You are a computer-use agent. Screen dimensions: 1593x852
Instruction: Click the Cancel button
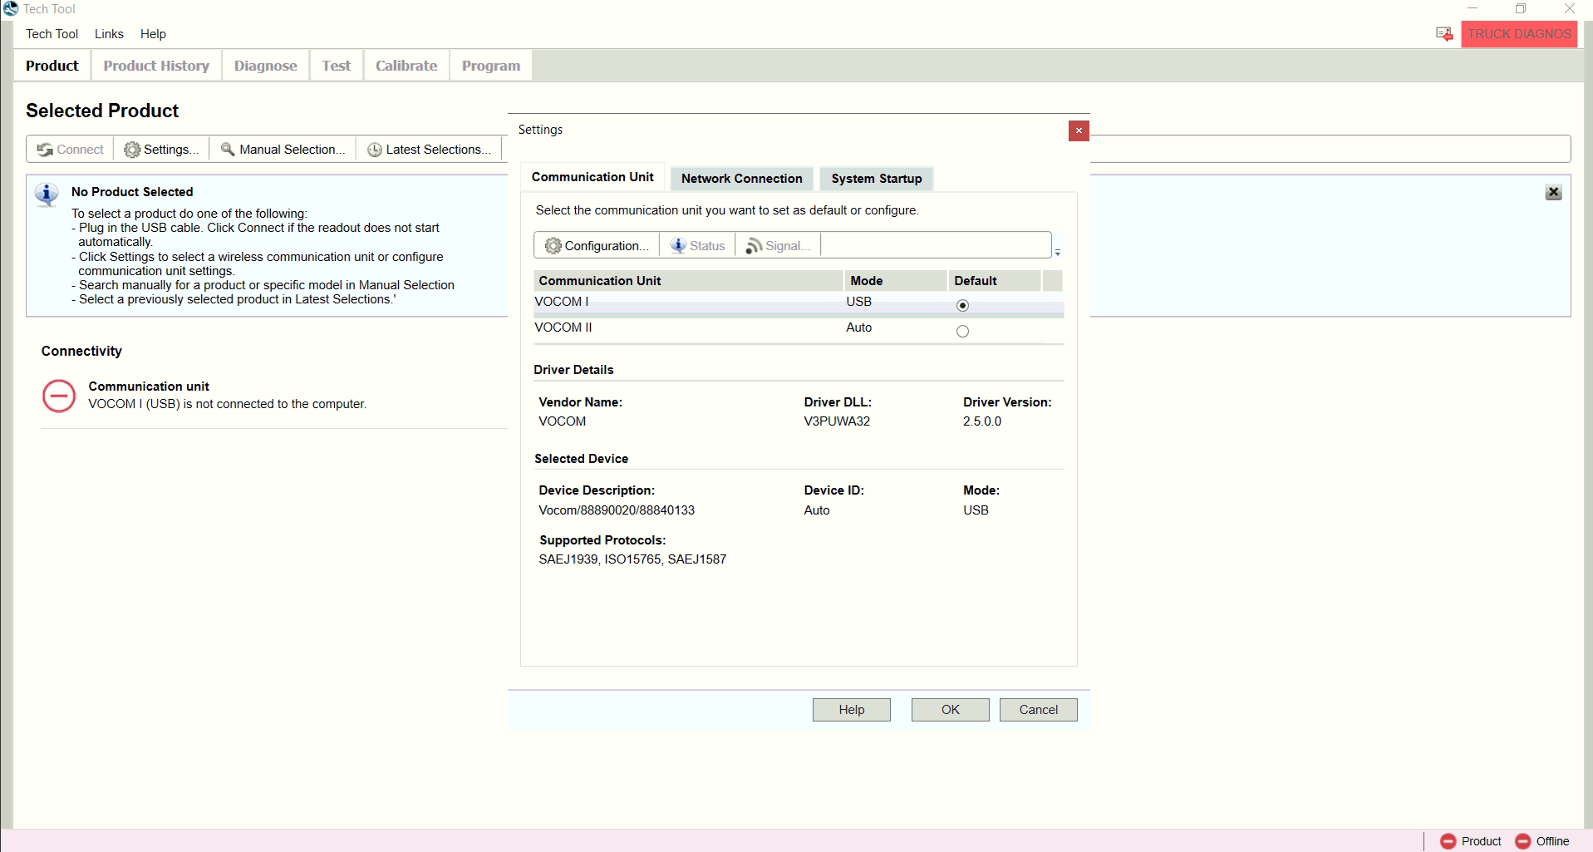[x=1038, y=710]
